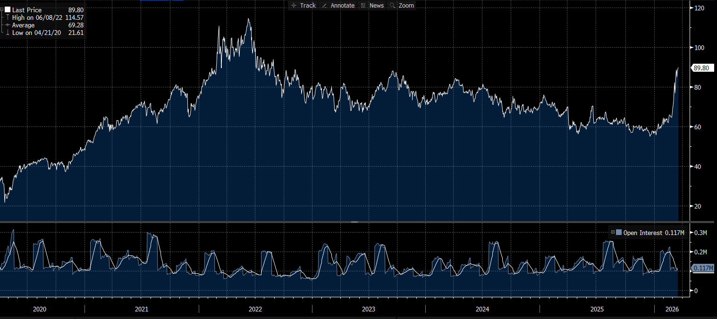Viewport: 717px width, 319px height.
Task: Click the News list icon
Action: pyautogui.click(x=363, y=6)
